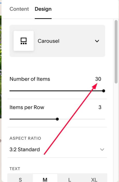Click the aspect ratio chevron arrow
The image size is (119, 182).
tap(102, 149)
